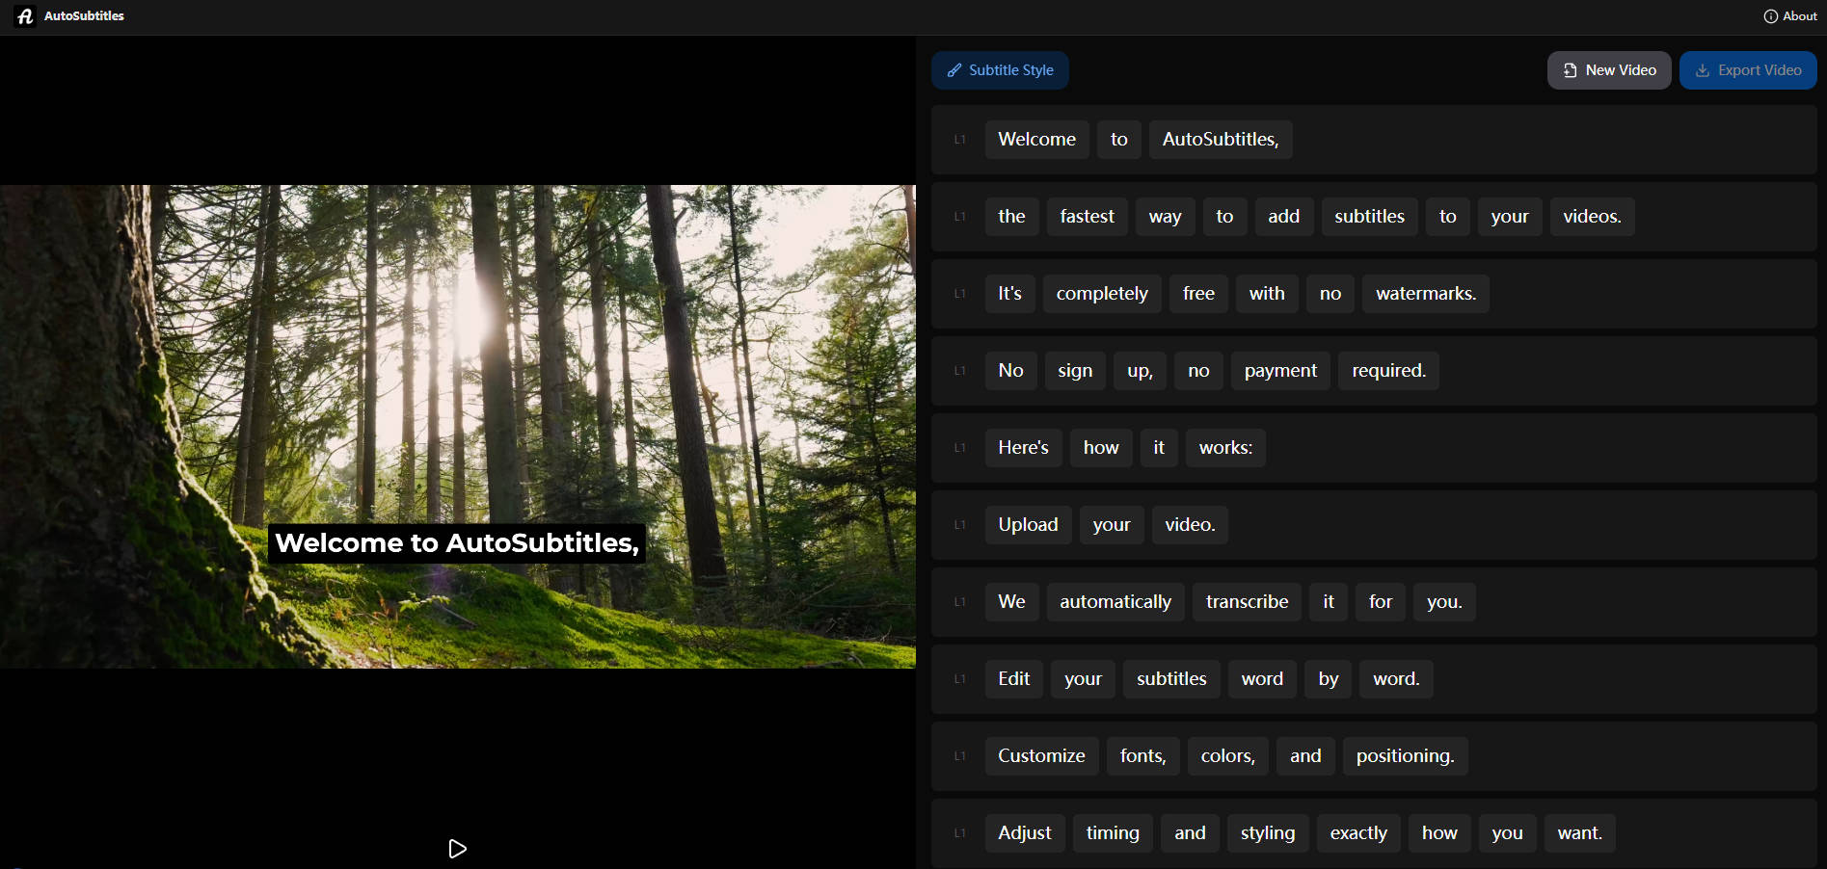The image size is (1827, 869).
Task: Click the L1 speaker badge on first subtitle line
Action: pos(958,139)
